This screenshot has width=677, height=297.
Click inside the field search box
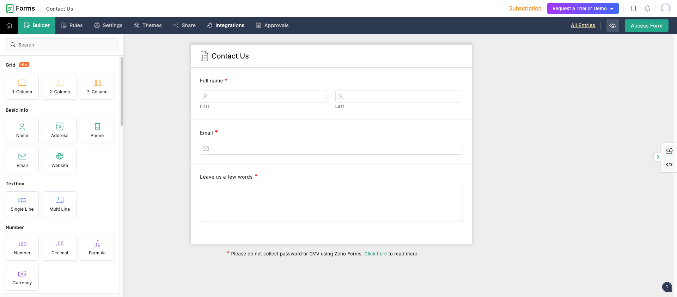[62, 45]
